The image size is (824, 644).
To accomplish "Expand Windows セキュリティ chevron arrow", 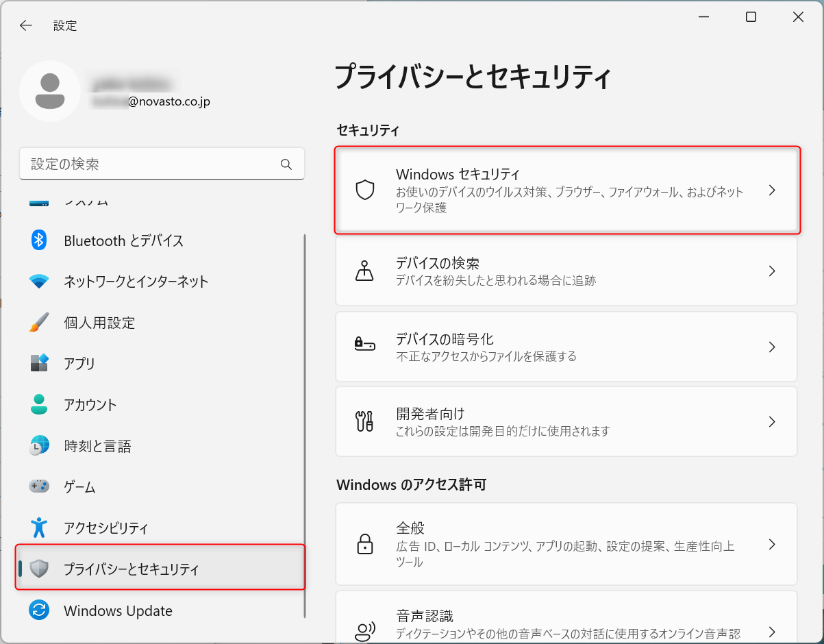I will click(x=772, y=190).
